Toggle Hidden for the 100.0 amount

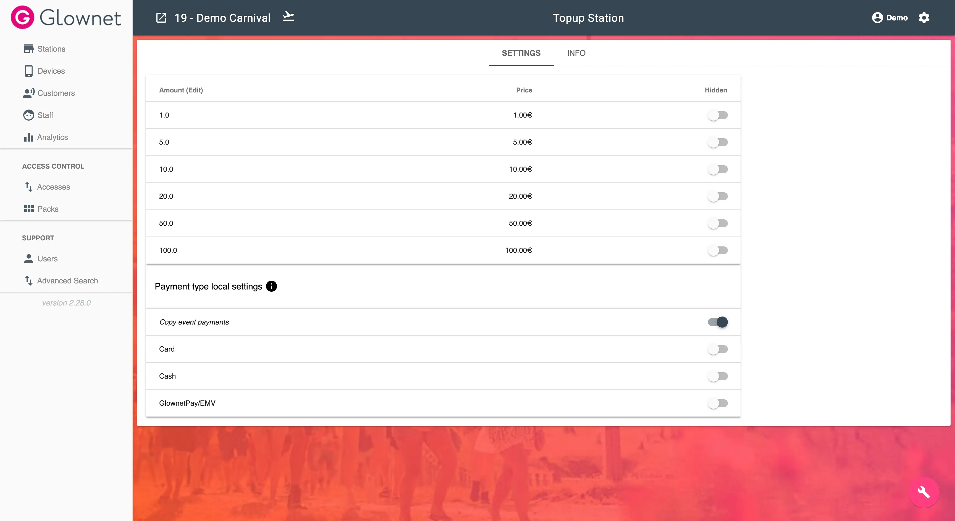[x=718, y=250]
